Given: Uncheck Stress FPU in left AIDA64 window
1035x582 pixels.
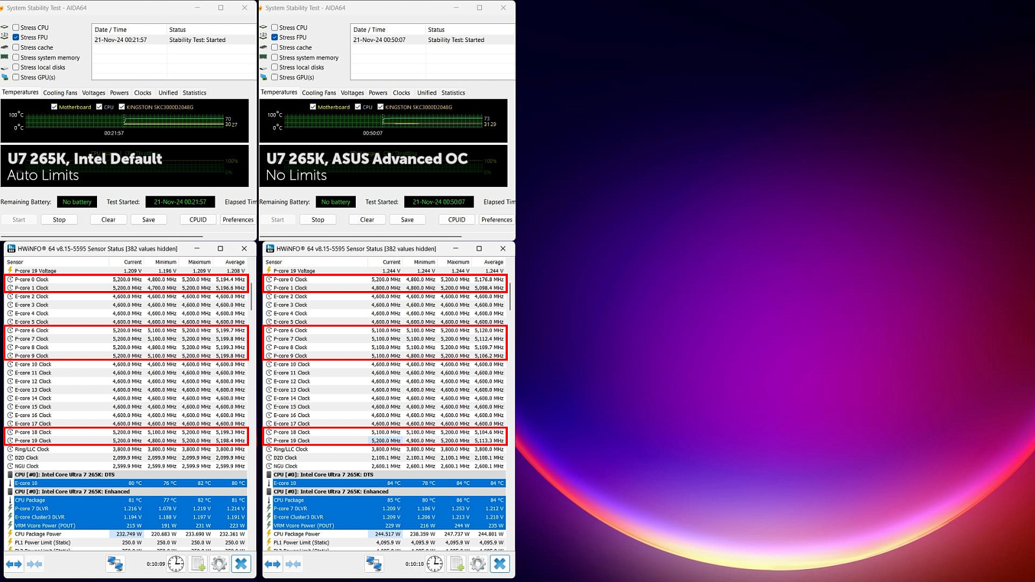Looking at the screenshot, I should pyautogui.click(x=16, y=37).
